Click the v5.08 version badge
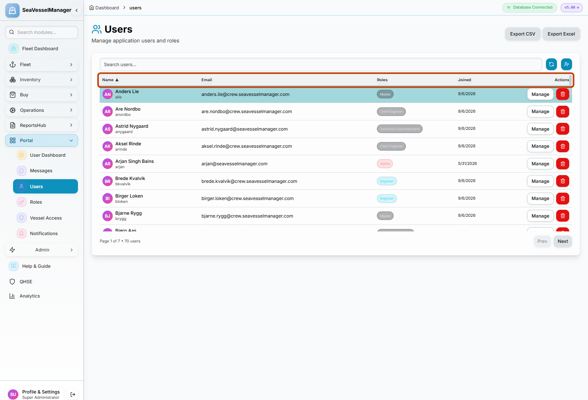Viewport: 588px width, 400px height. 572,7
